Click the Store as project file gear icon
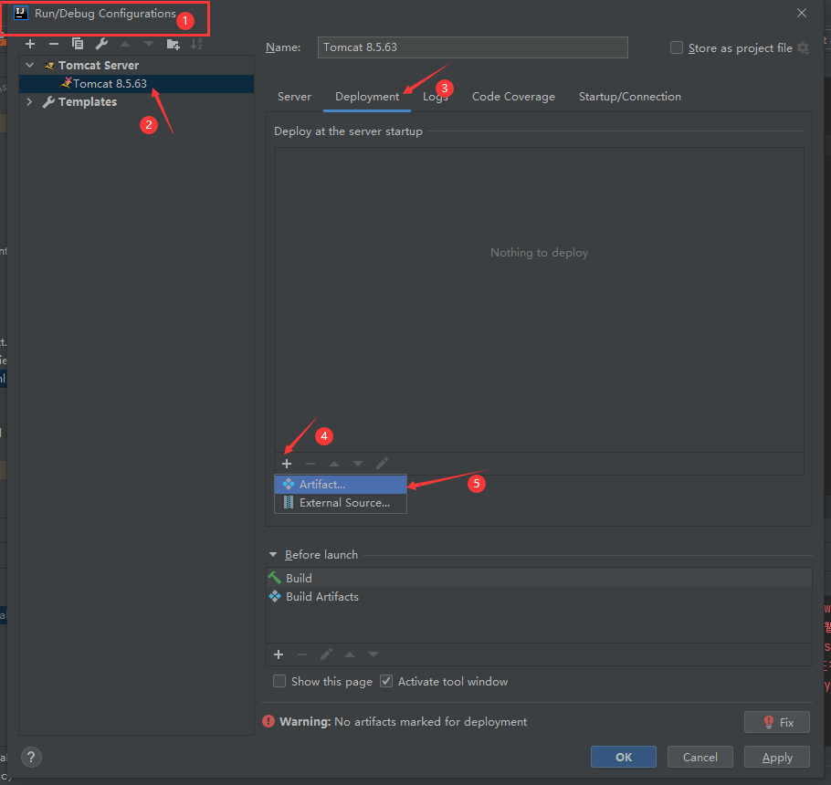 [x=803, y=48]
